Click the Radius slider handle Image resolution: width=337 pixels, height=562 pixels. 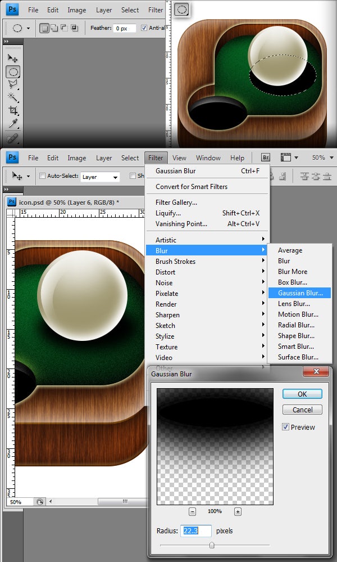(212, 545)
